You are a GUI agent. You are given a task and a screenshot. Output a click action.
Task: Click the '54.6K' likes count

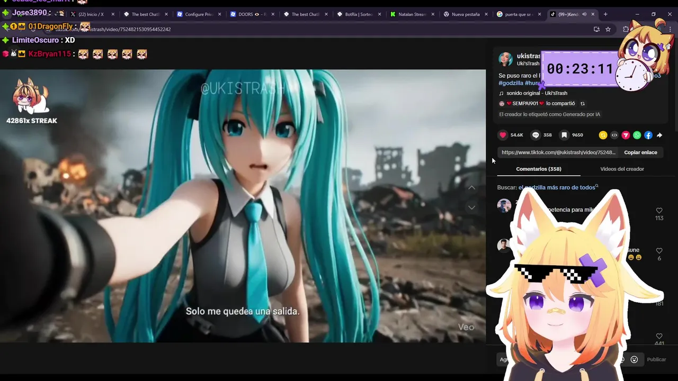[516, 135]
